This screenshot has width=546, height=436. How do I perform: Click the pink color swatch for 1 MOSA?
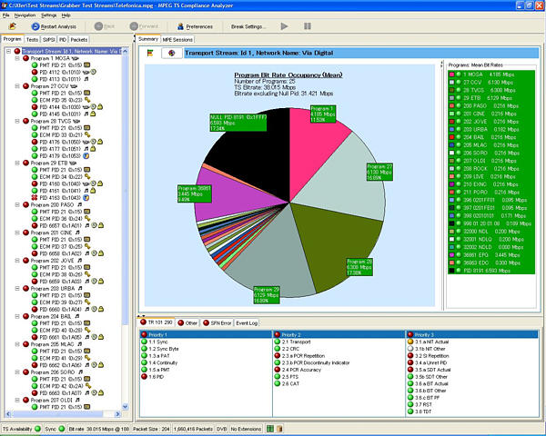(451, 75)
